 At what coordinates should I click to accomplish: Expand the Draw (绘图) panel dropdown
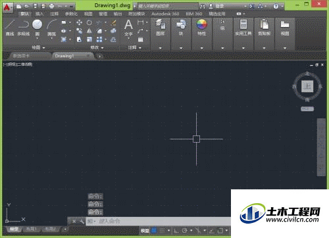(38, 47)
